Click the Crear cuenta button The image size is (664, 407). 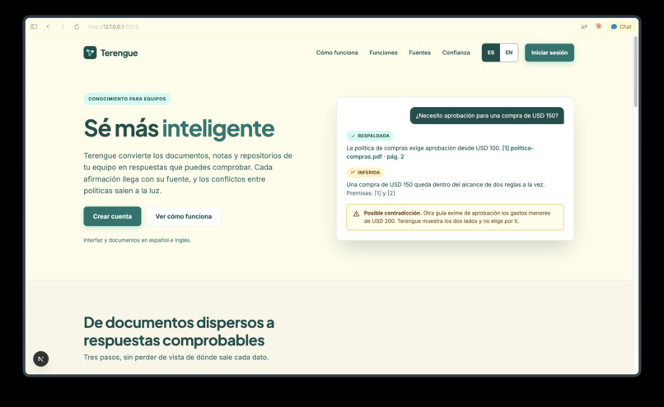tap(112, 216)
